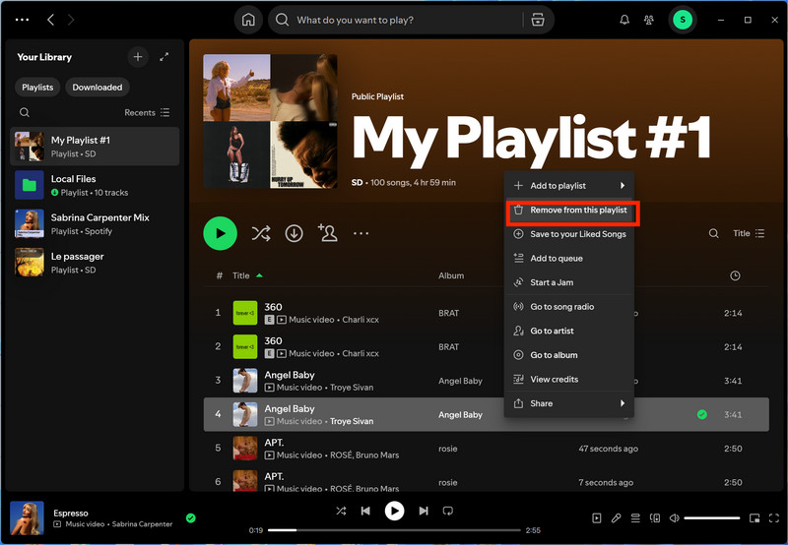
Task: Choose Save to your Liked Songs
Action: click(569, 234)
